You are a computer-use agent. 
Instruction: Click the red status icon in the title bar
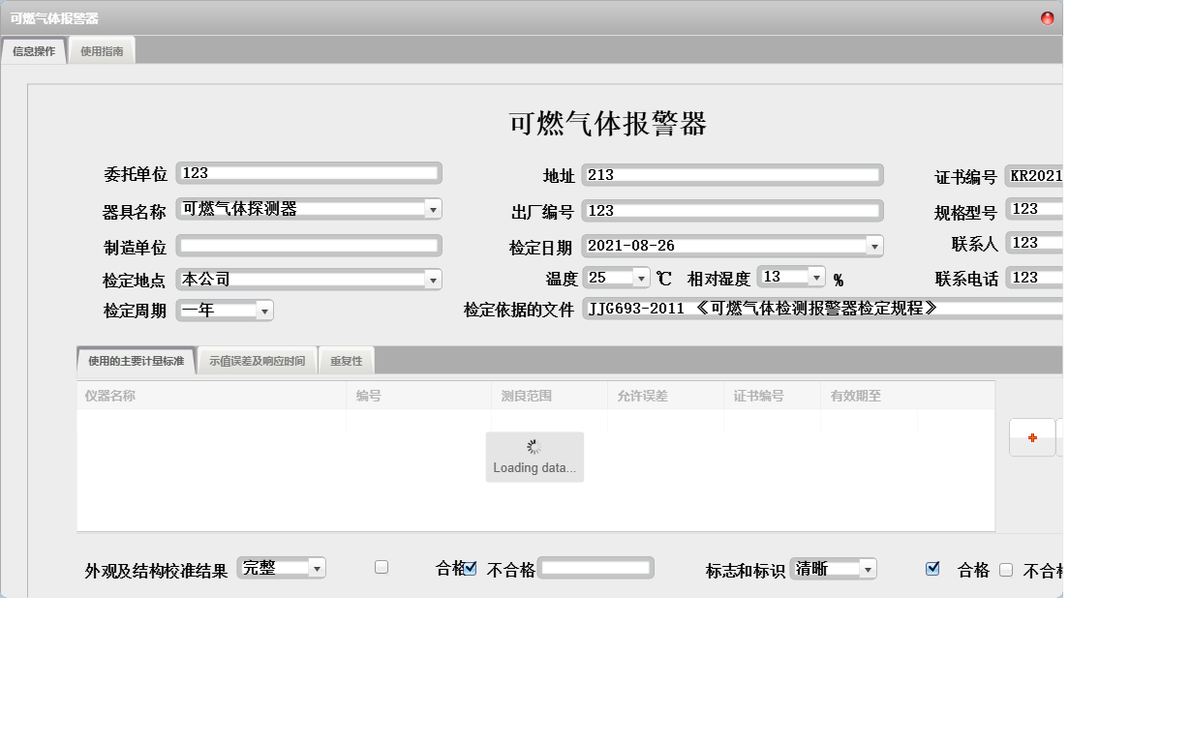1046,17
